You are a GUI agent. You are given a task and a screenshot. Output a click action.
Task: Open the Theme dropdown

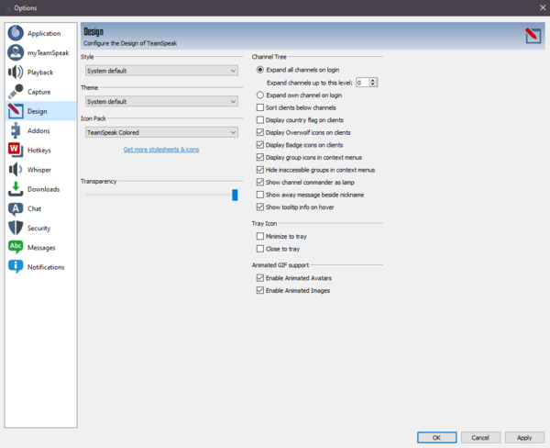[x=161, y=102]
